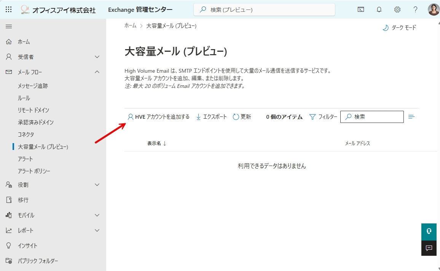Open the user account avatar
This screenshot has height=271, width=440.
coord(434,10)
